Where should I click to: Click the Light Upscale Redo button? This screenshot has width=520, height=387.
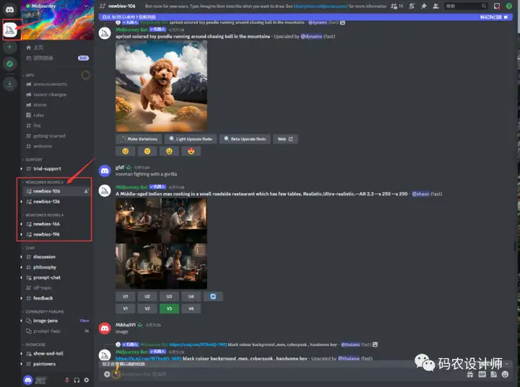pyautogui.click(x=191, y=139)
